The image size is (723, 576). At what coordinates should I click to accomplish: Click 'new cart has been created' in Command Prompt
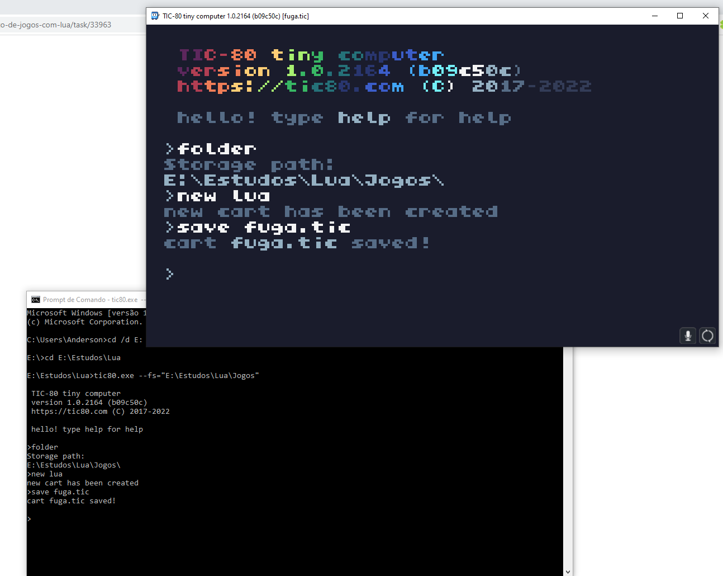pyautogui.click(x=83, y=483)
